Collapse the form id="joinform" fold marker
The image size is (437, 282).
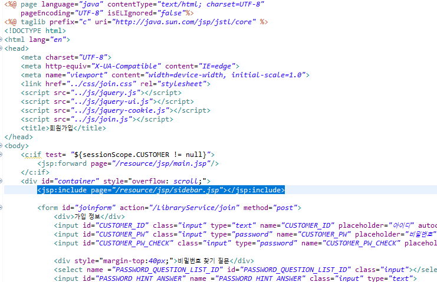tap(1, 208)
